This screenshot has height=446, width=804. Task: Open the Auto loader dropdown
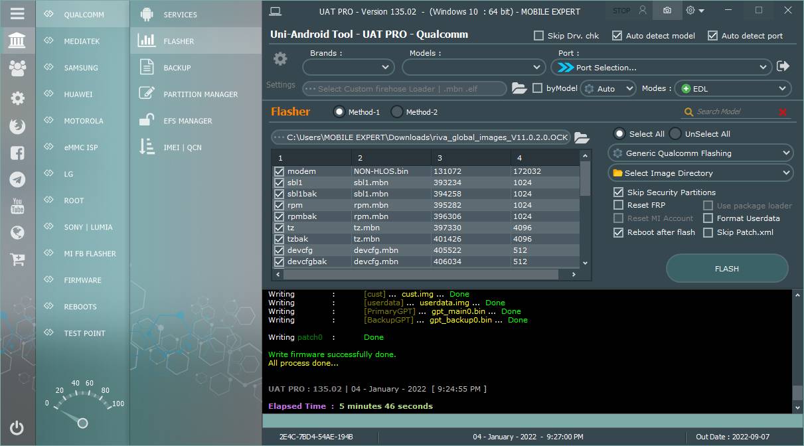click(x=609, y=88)
